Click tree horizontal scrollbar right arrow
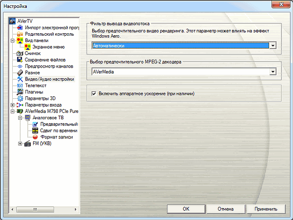This screenshot has width=293, height=220. click(76, 209)
